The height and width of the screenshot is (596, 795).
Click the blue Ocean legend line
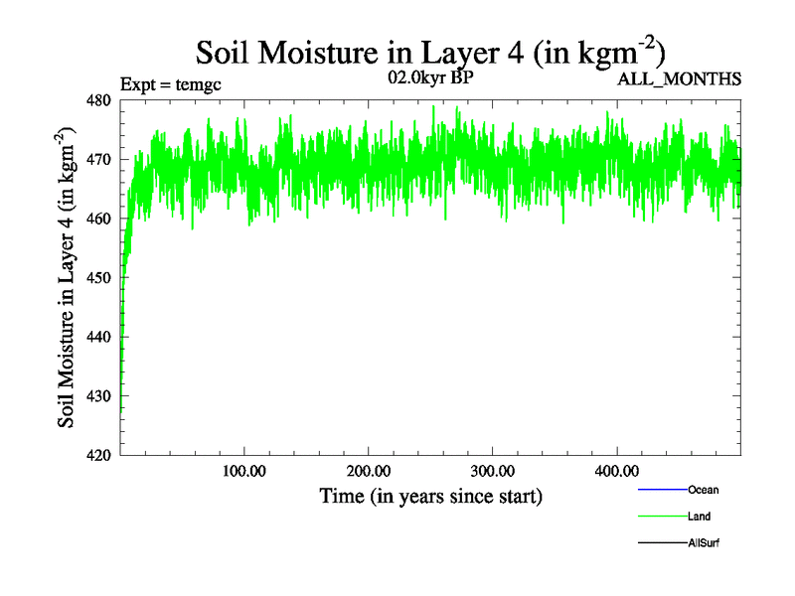coord(661,490)
